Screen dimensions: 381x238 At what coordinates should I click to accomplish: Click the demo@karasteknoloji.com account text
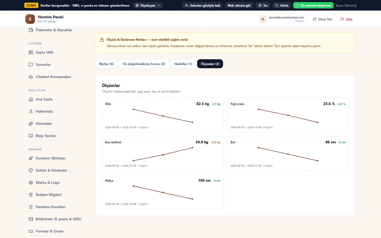pyautogui.click(x=286, y=17)
